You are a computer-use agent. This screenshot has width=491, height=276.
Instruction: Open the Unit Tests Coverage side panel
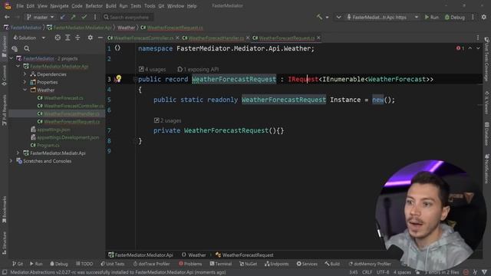pos(486,59)
